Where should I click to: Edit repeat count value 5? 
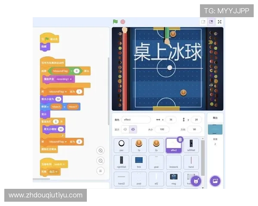coord(55,122)
